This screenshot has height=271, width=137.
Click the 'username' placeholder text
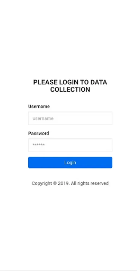[43, 118]
